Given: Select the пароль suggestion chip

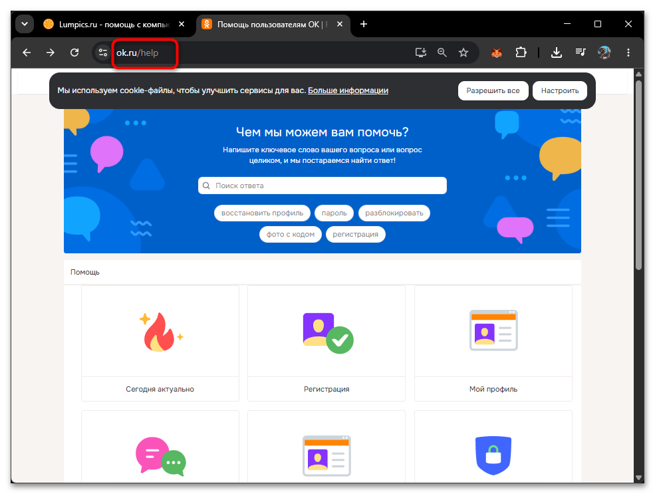Looking at the screenshot, I should coord(334,213).
